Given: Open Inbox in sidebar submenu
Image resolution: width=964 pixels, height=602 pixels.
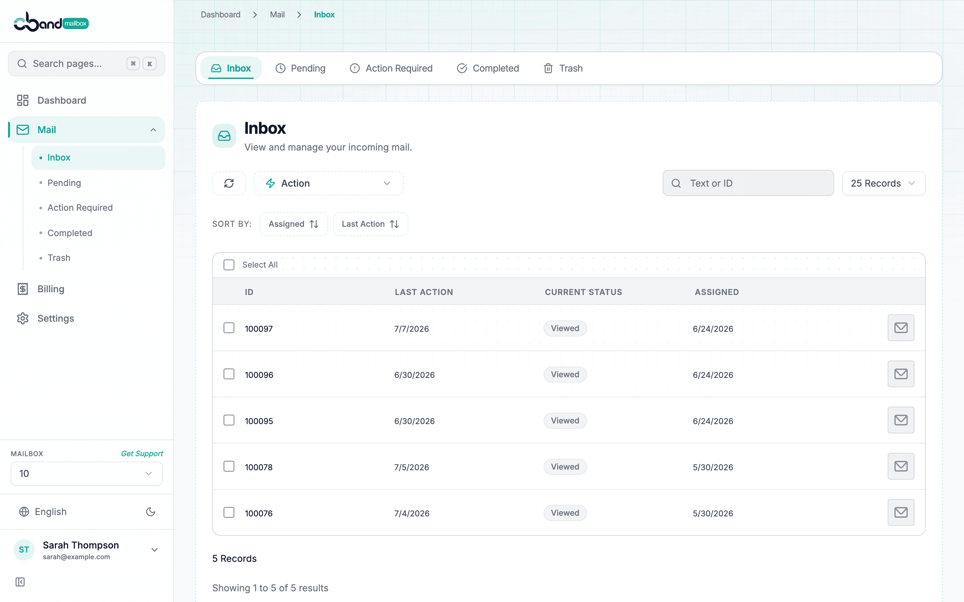Looking at the screenshot, I should [98, 158].
